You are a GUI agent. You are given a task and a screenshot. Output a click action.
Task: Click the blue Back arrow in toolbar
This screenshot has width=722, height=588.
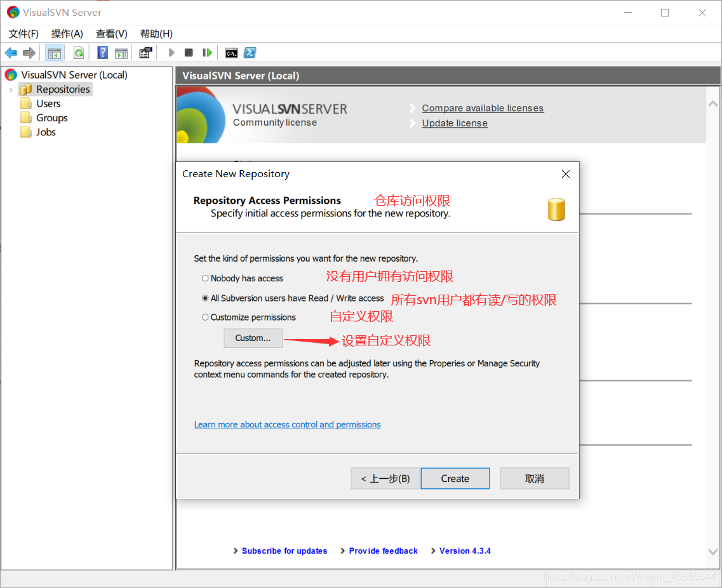pos(11,53)
